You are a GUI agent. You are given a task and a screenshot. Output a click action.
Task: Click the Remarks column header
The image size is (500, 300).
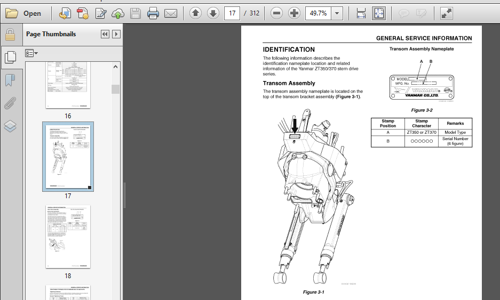[455, 123]
